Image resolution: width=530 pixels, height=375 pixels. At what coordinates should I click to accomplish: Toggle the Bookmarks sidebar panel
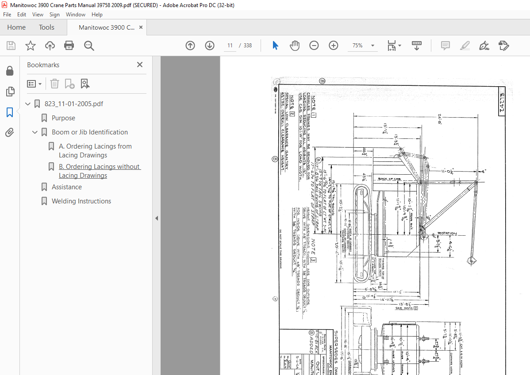[10, 112]
